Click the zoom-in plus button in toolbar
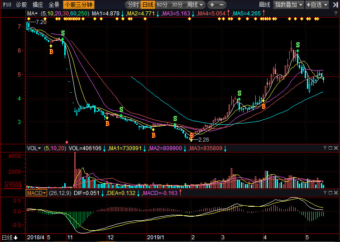340x242 pixels. [212, 5]
